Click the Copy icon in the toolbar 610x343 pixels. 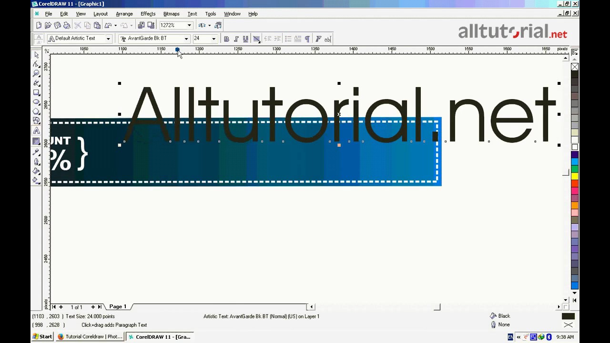pyautogui.click(x=87, y=25)
